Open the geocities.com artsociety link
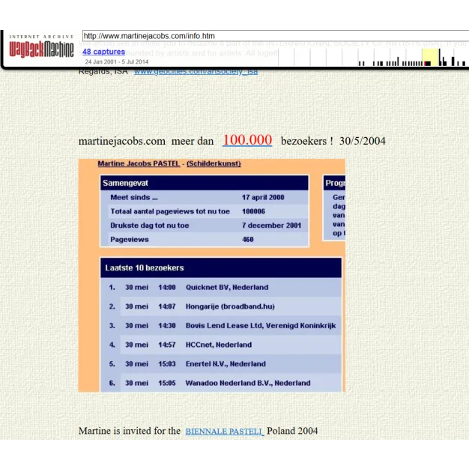This screenshot has width=469, height=469. tap(196, 72)
